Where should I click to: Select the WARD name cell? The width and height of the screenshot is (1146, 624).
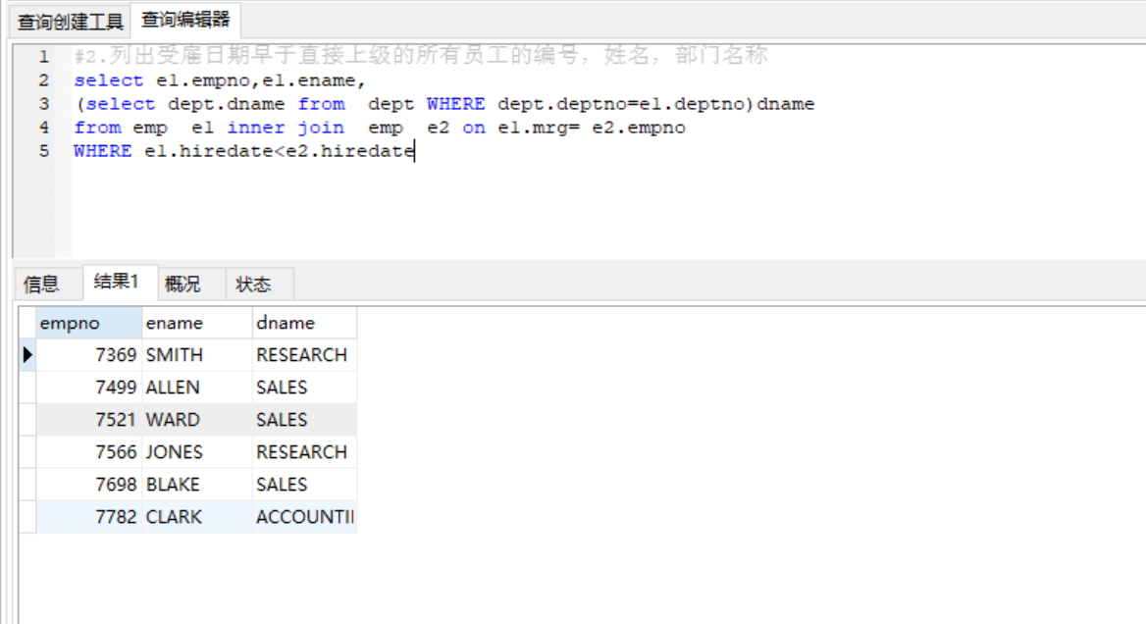tap(196, 420)
